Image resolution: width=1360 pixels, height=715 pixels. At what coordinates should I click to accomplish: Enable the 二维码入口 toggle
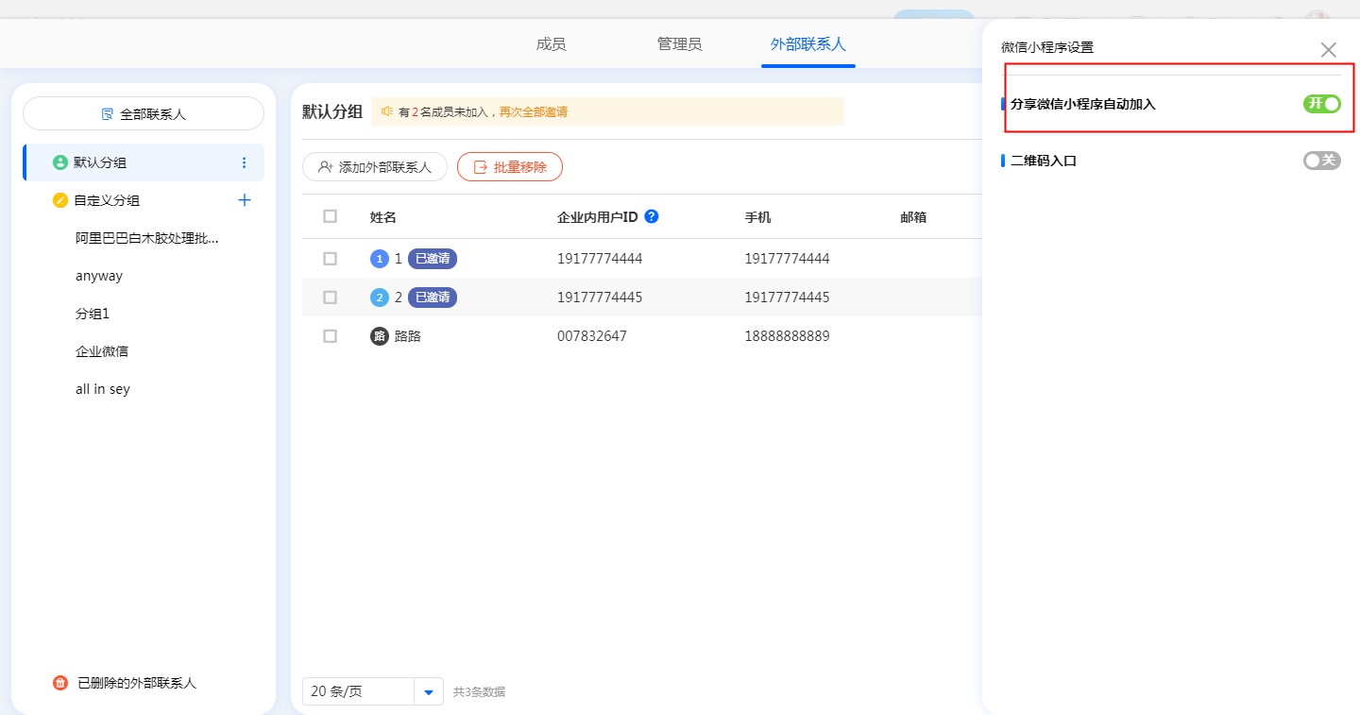tap(1321, 161)
